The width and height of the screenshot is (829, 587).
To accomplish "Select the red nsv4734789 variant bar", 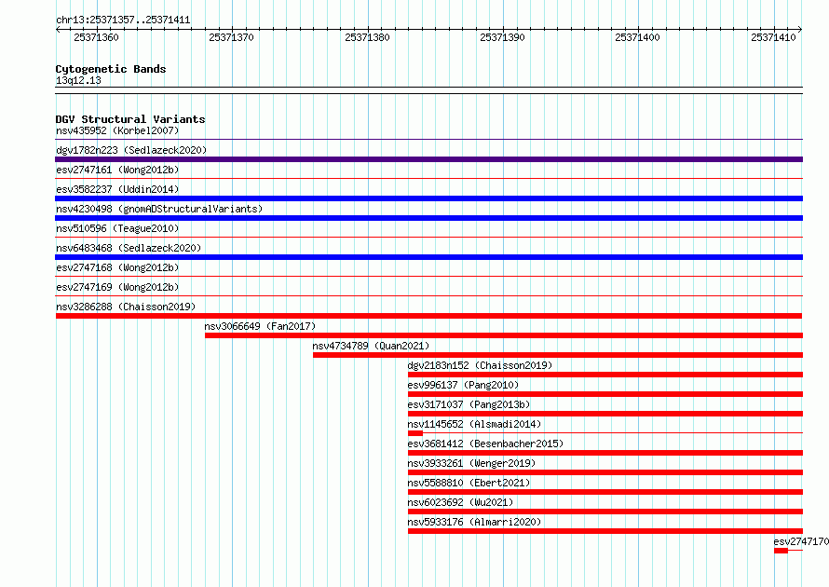I will 558,355.
